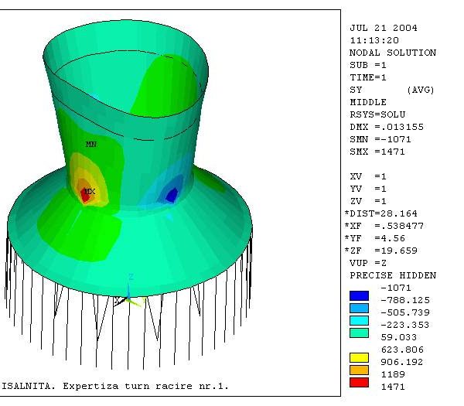Choose the orange 1189 legend swatch

point(359,369)
